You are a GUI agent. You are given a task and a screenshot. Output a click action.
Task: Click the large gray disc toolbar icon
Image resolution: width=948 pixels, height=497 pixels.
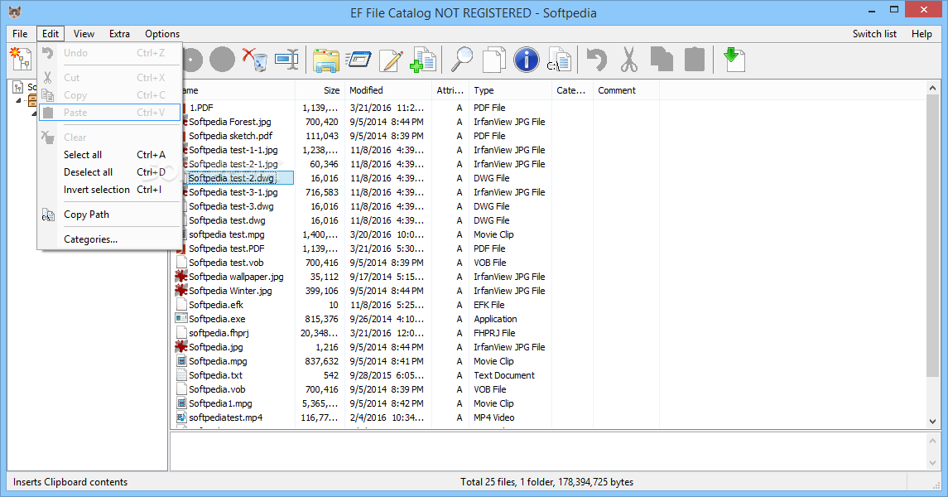222,60
